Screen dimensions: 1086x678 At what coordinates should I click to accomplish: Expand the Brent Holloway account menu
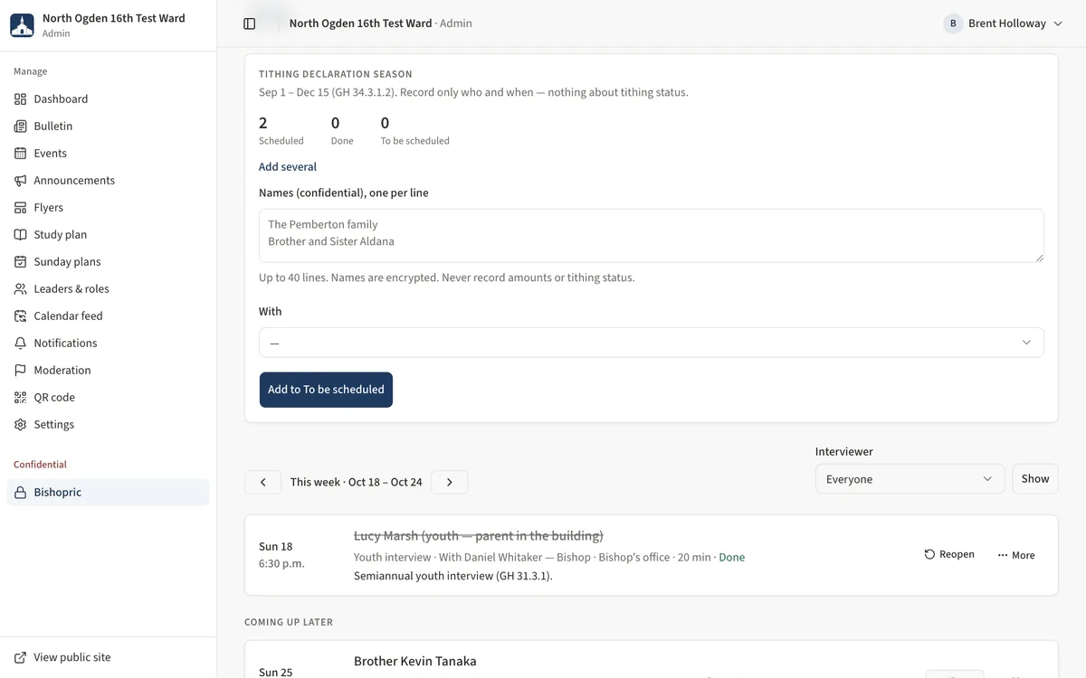pos(1003,24)
